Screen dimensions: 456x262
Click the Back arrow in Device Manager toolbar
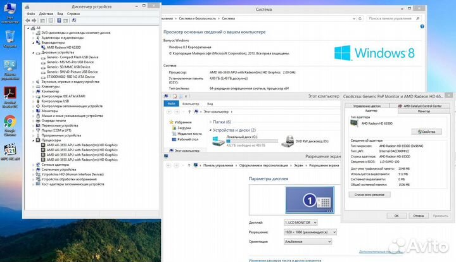click(x=28, y=20)
